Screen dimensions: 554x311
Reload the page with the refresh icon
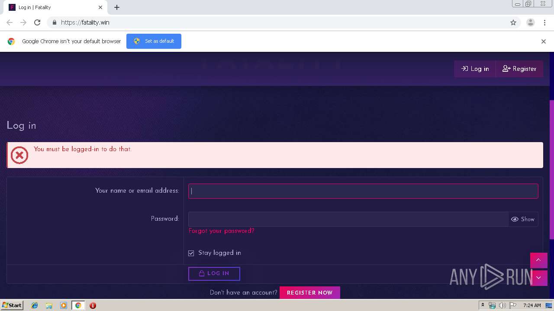[37, 22]
